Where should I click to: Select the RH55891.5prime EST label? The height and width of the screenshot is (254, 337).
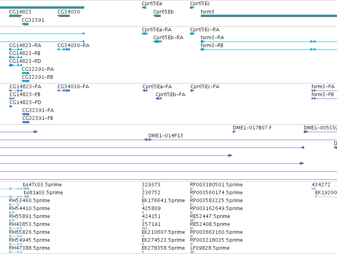29,216
